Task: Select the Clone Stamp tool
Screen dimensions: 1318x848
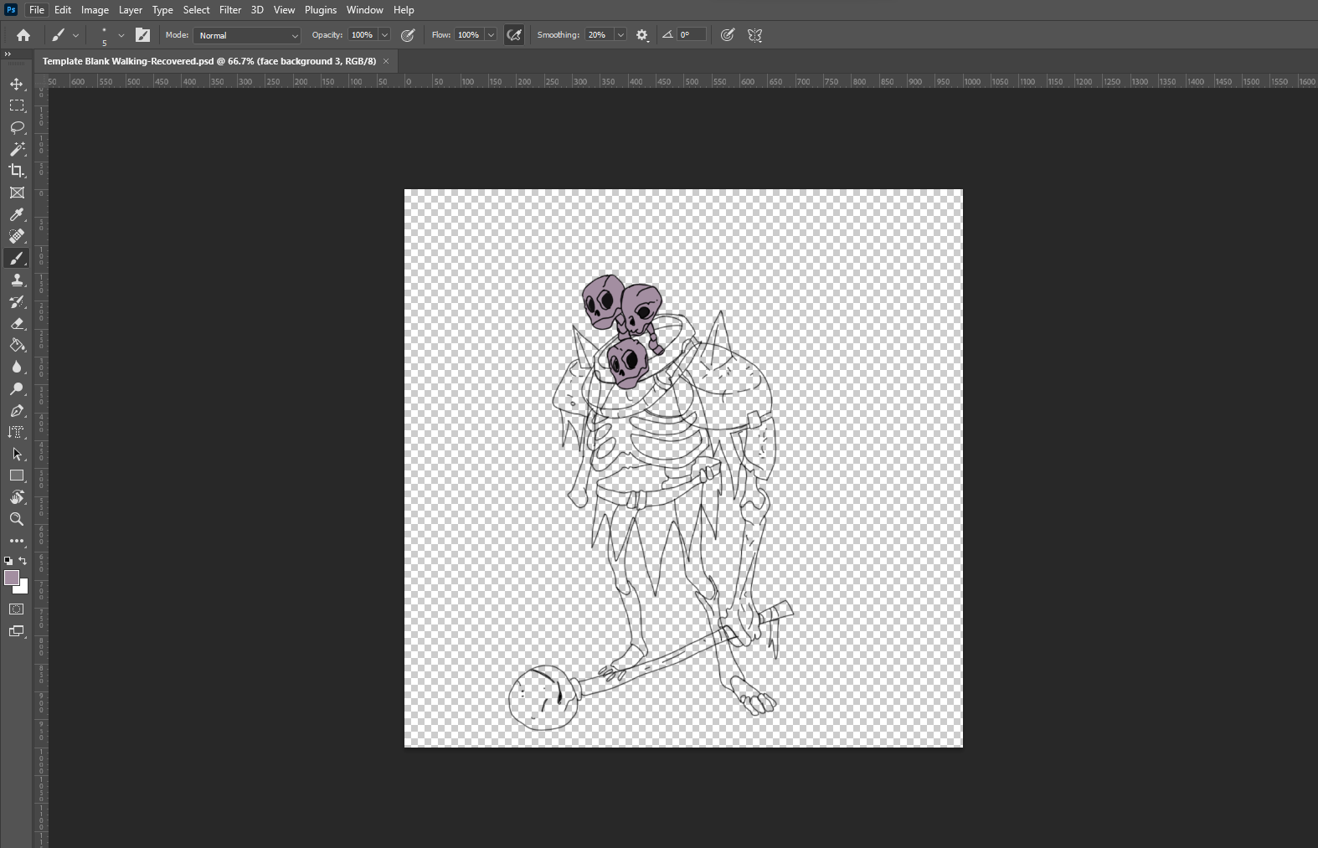Action: coord(17,280)
